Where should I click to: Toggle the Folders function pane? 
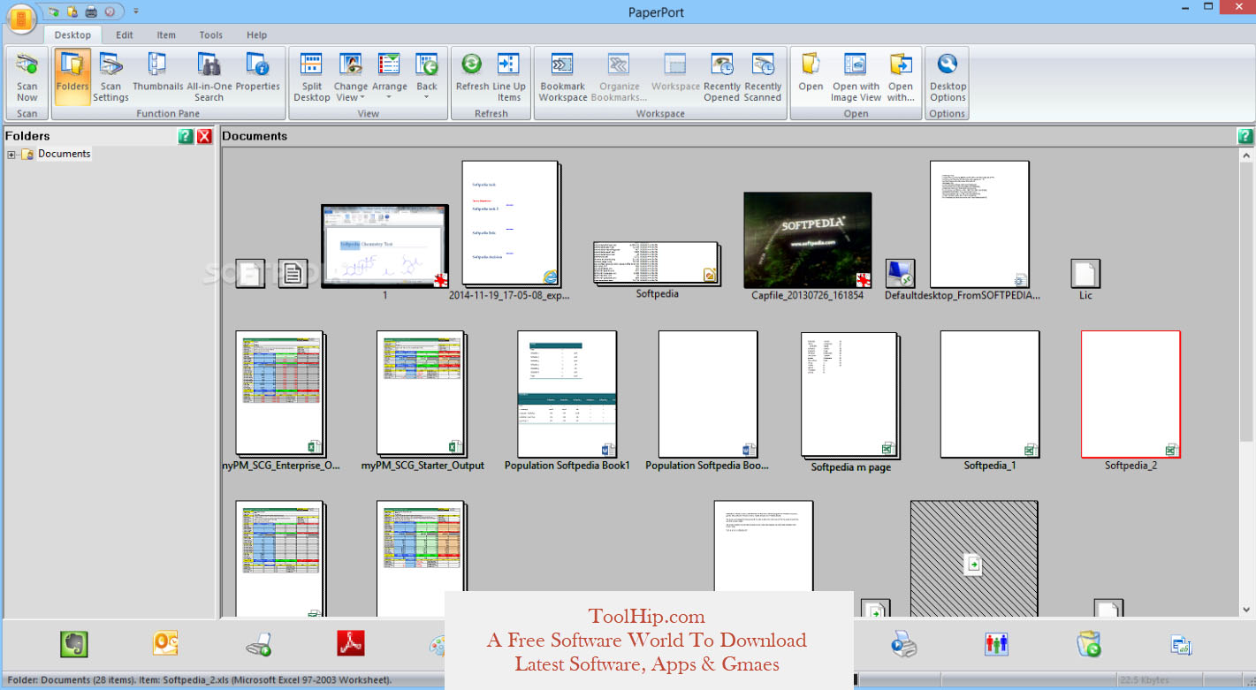[x=72, y=77]
